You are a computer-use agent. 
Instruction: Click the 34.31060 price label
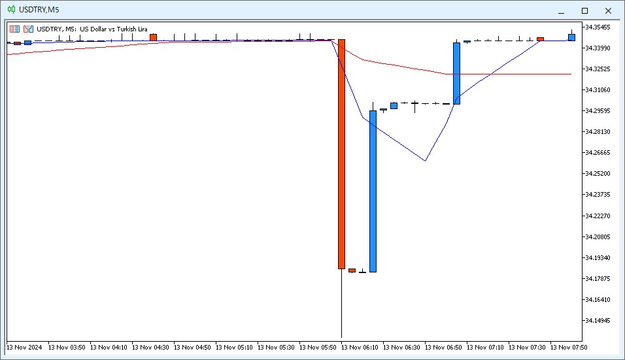point(598,90)
